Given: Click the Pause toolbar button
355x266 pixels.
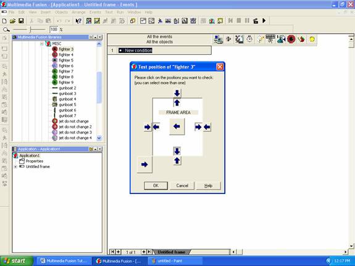Looking at the screenshot, I should [247, 21].
